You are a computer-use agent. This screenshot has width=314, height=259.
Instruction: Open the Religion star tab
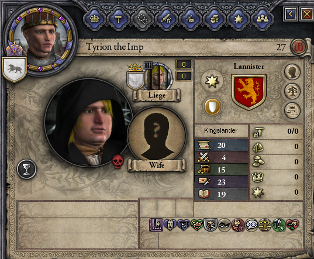[239, 19]
